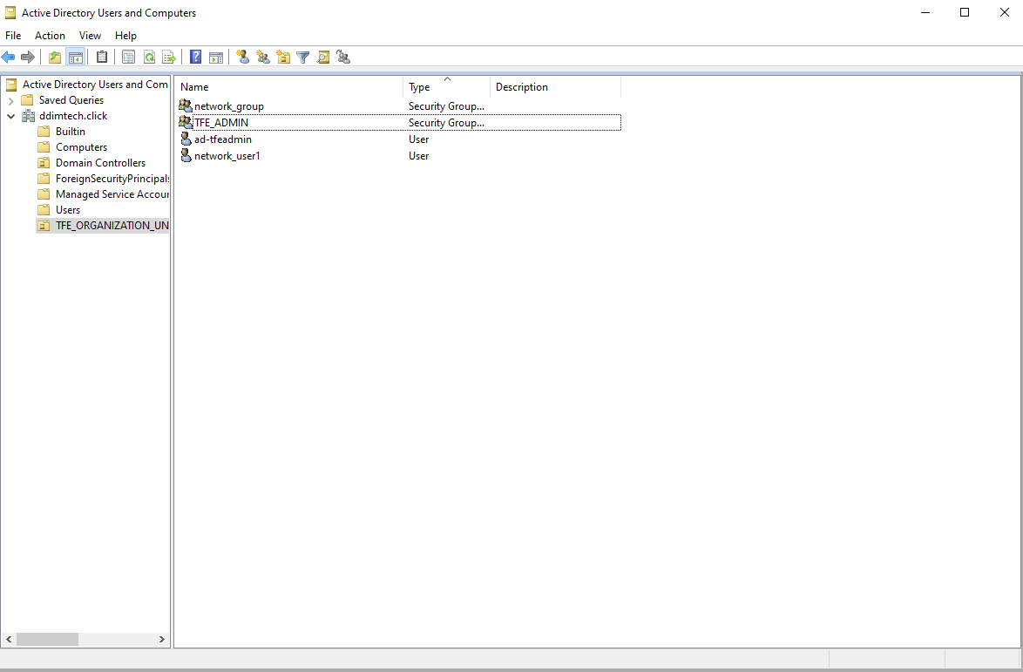Select ForeignSecurityPrincipals container

point(112,178)
